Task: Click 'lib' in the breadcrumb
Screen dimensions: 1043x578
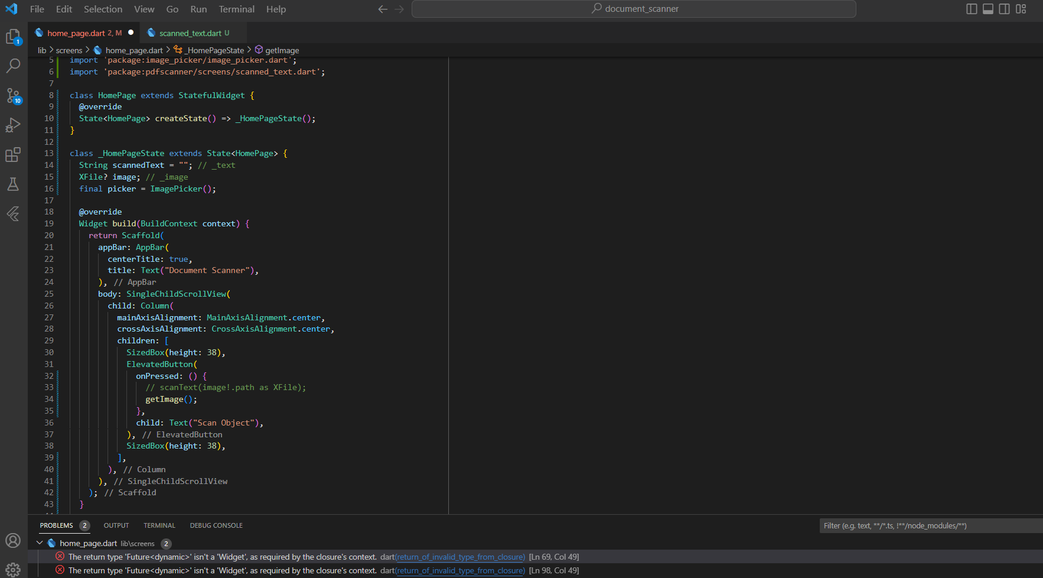Action: (42, 50)
